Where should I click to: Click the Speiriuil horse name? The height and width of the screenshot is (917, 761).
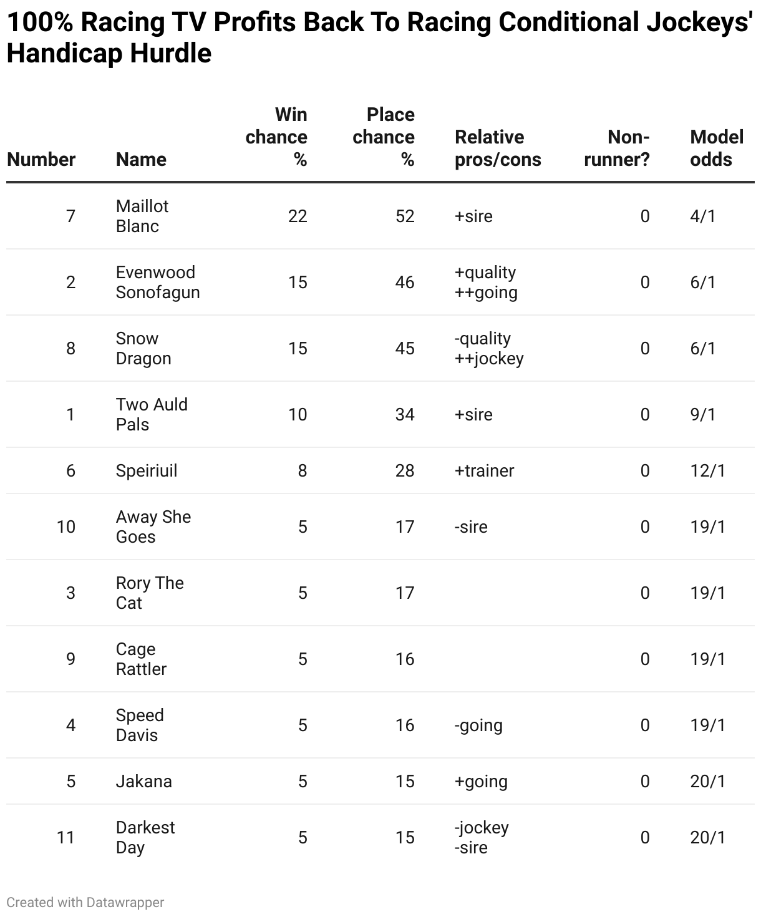pos(147,470)
